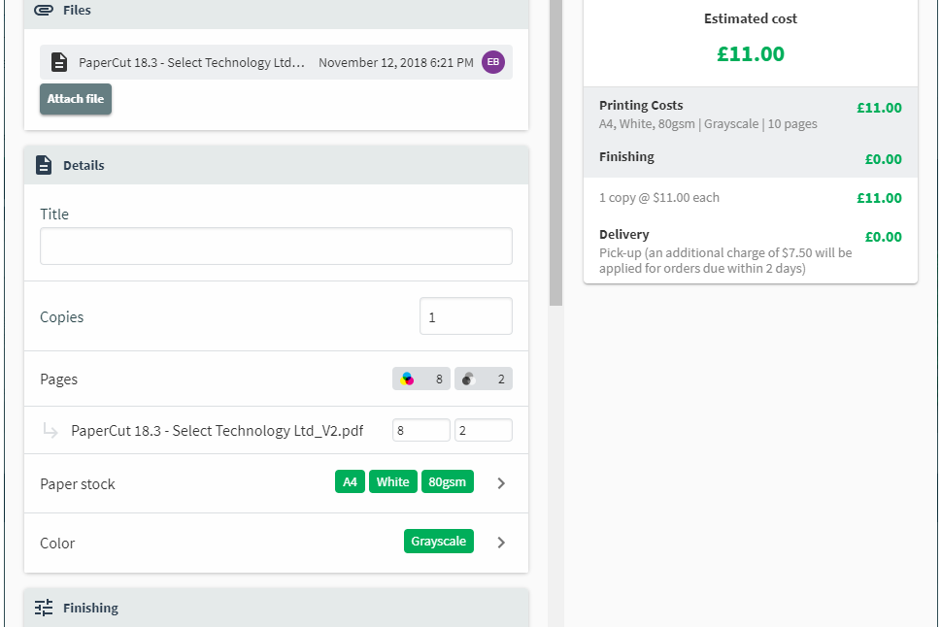Screen dimensions: 941x627
Task: Click the Finishing section sliders icon
Action: point(44,608)
